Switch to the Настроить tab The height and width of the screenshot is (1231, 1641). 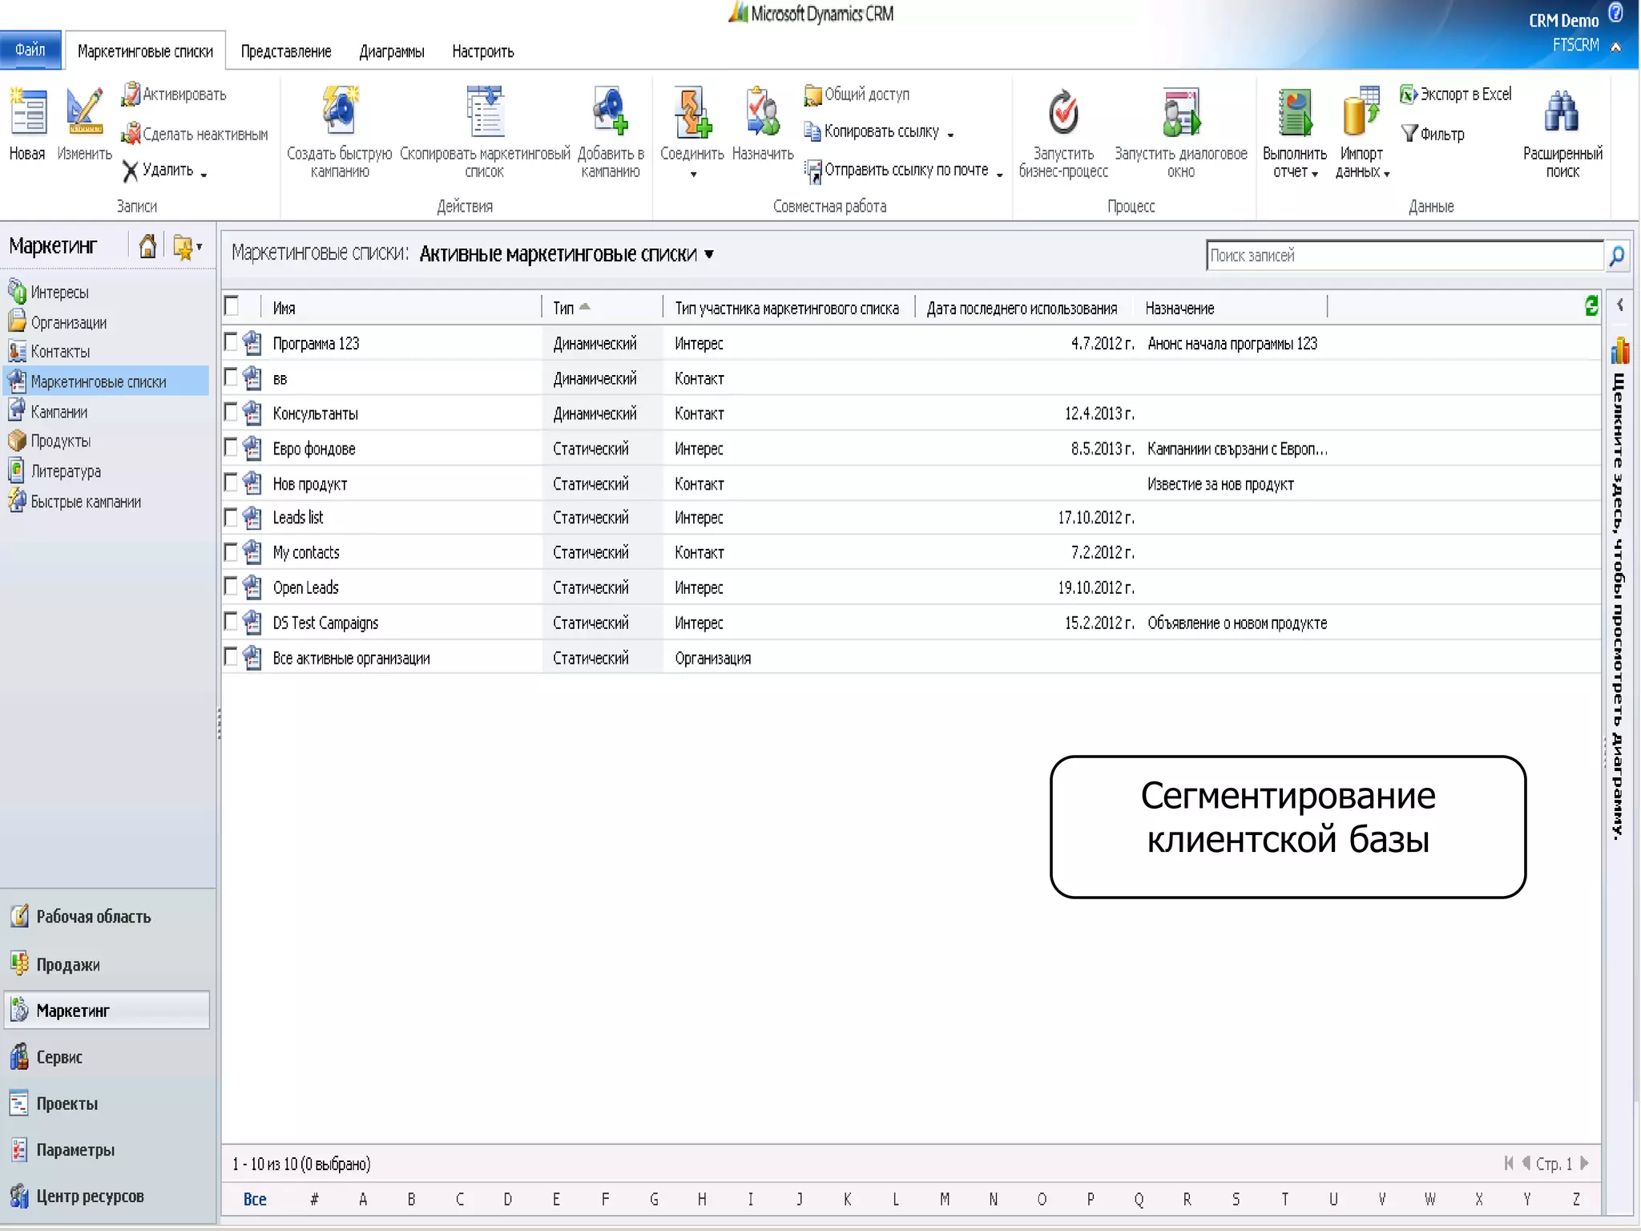[483, 51]
